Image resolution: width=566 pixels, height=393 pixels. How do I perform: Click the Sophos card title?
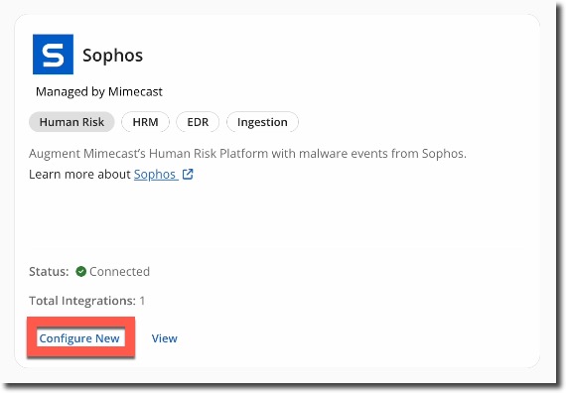pyautogui.click(x=112, y=56)
